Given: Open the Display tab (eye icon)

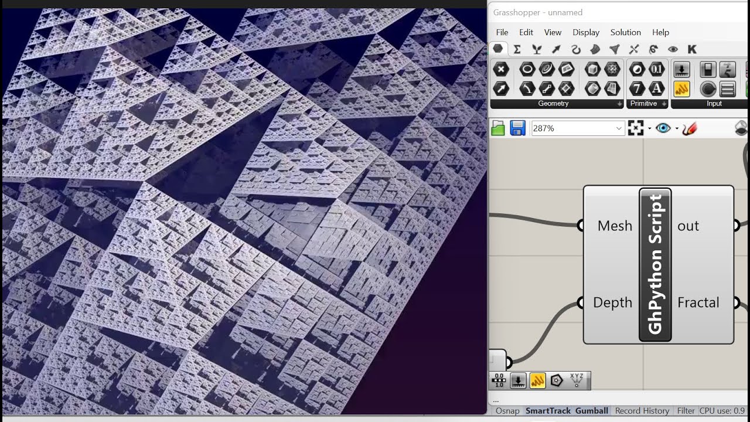Looking at the screenshot, I should pos(673,49).
